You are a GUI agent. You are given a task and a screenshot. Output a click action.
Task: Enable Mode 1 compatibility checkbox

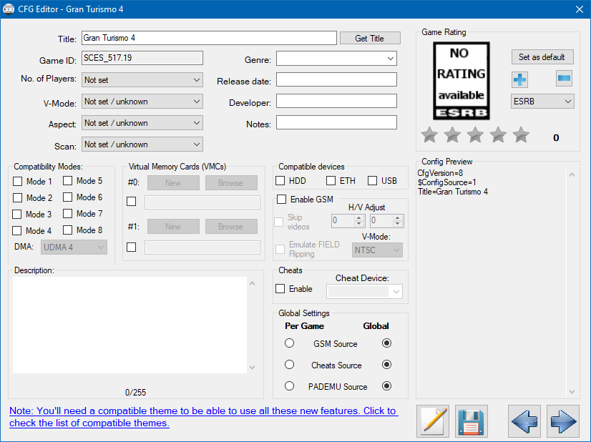pyautogui.click(x=18, y=181)
